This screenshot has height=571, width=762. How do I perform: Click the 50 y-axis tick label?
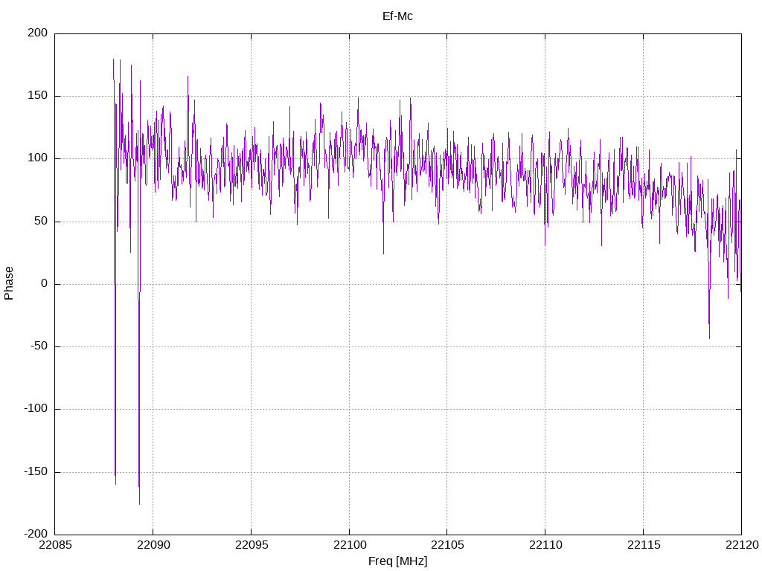[42, 221]
